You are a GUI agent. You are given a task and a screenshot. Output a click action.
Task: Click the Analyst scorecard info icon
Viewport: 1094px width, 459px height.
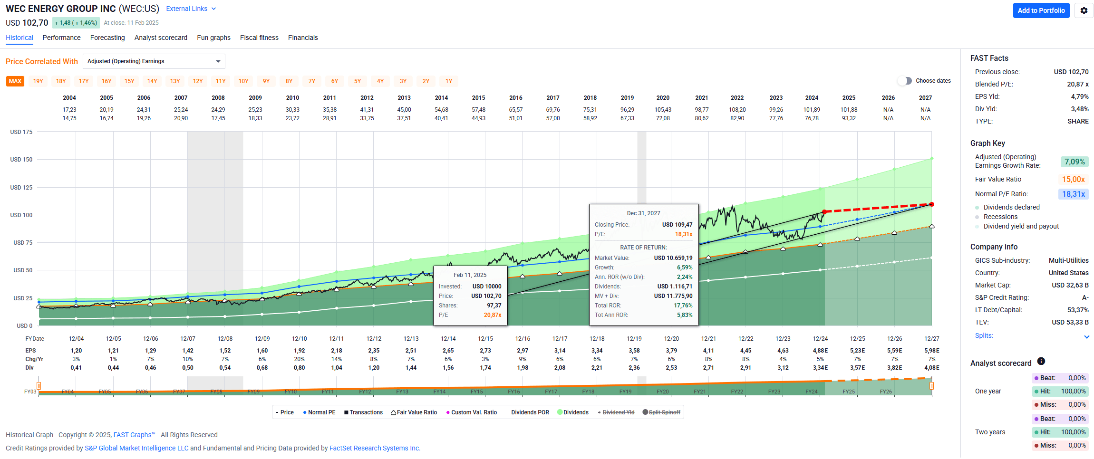point(1041,362)
